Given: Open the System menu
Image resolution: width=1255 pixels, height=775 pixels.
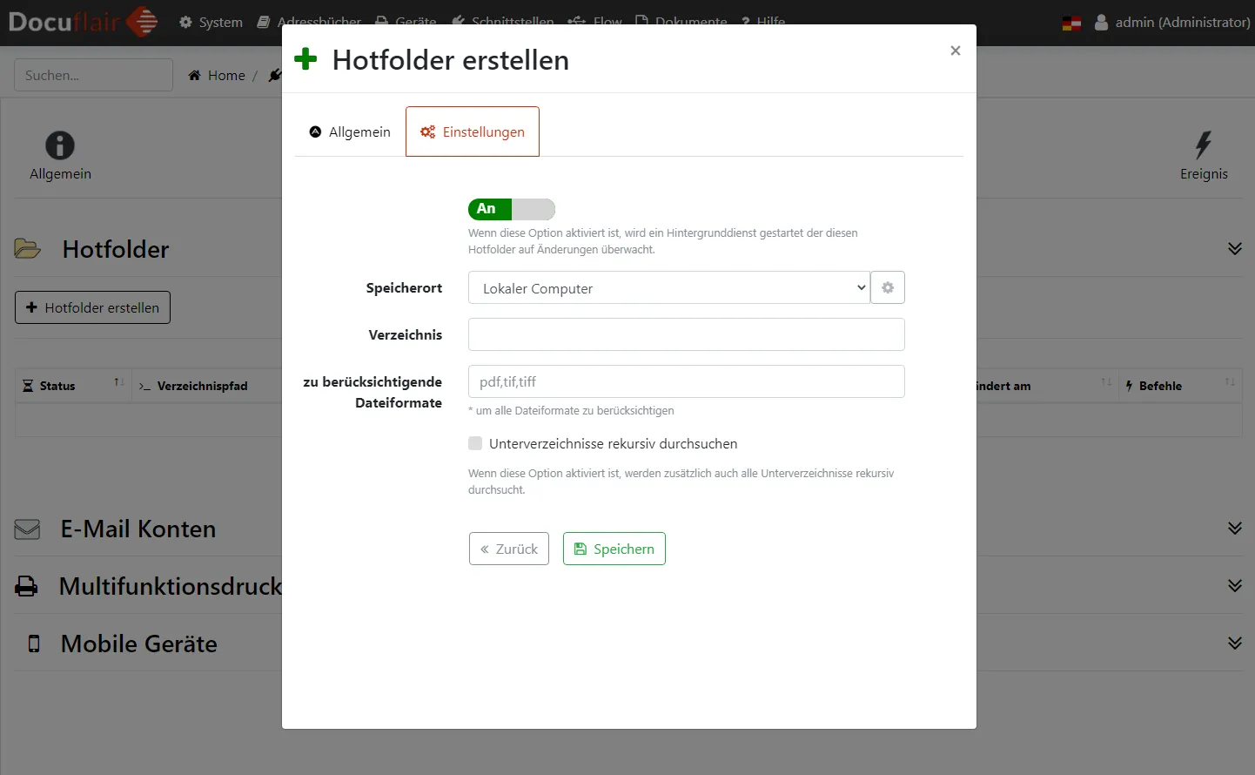Looking at the screenshot, I should click(211, 23).
